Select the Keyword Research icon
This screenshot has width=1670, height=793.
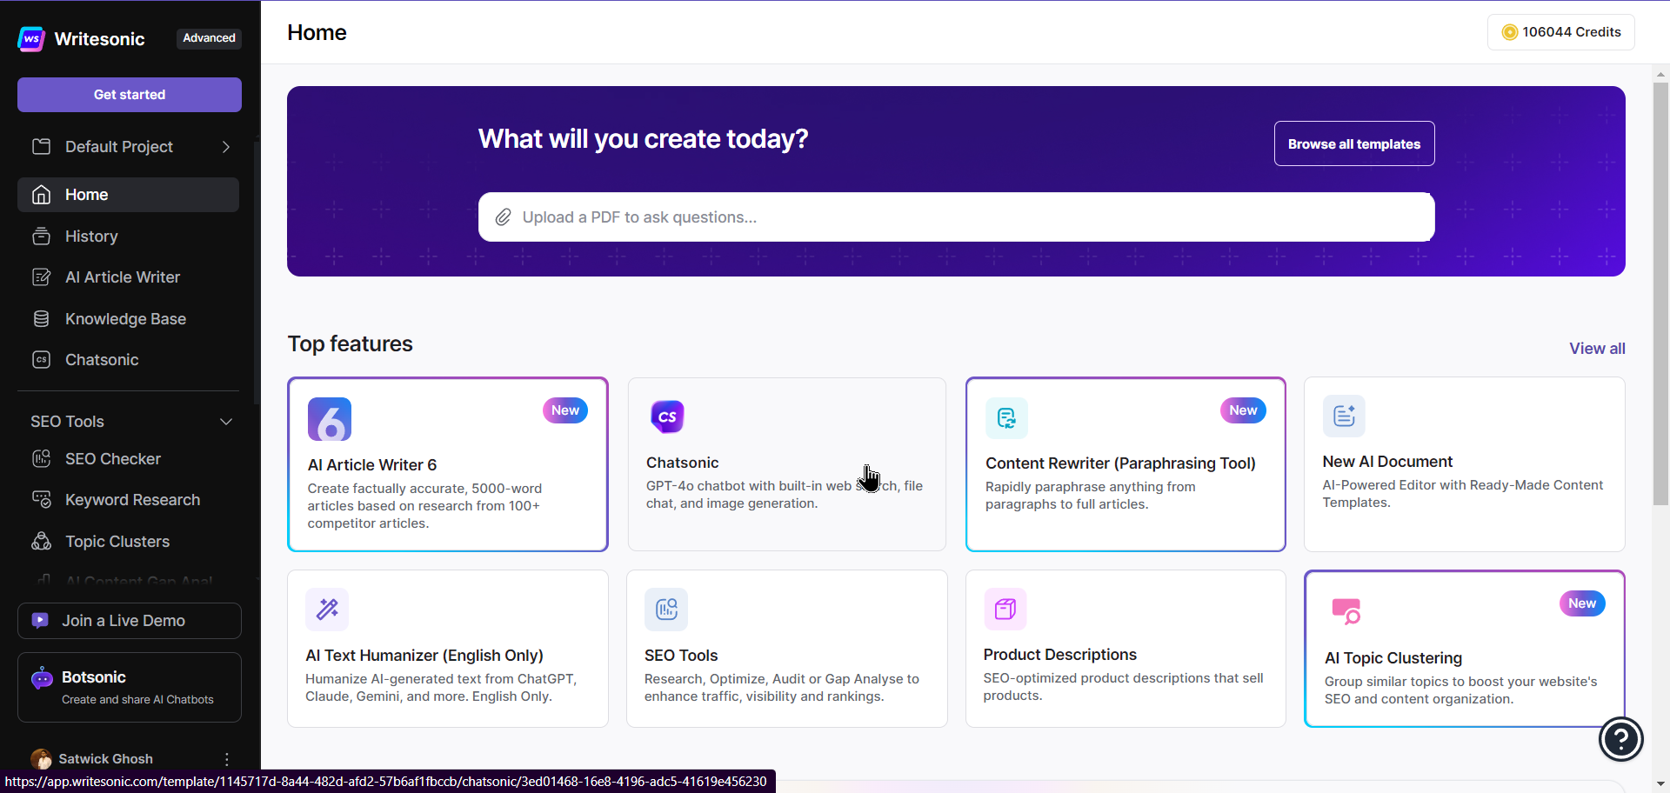(41, 499)
